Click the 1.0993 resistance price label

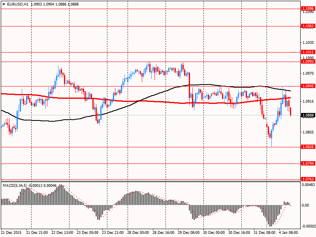[x=307, y=62]
